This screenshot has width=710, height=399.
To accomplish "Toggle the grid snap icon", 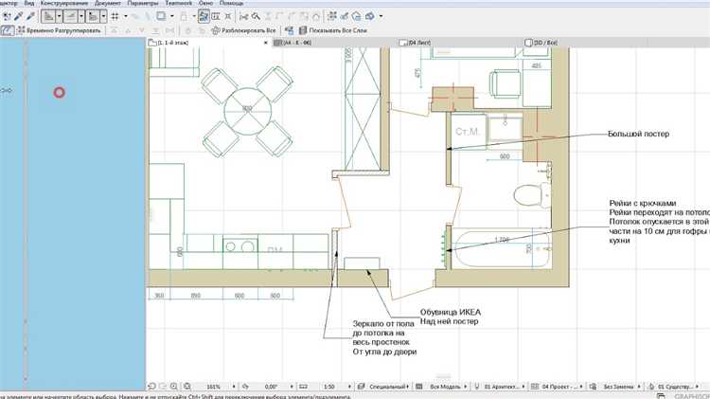I will click(115, 16).
